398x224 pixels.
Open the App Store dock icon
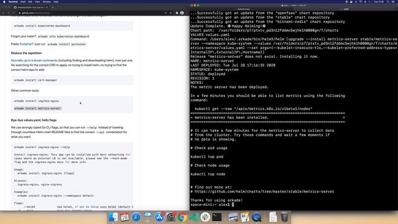coord(159,217)
